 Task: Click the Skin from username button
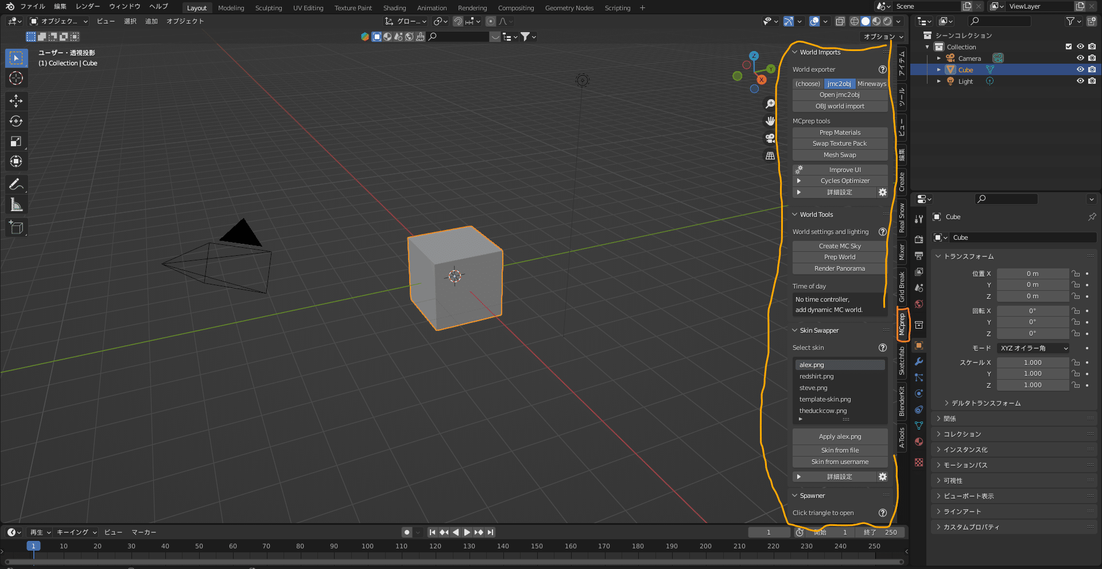(x=840, y=462)
